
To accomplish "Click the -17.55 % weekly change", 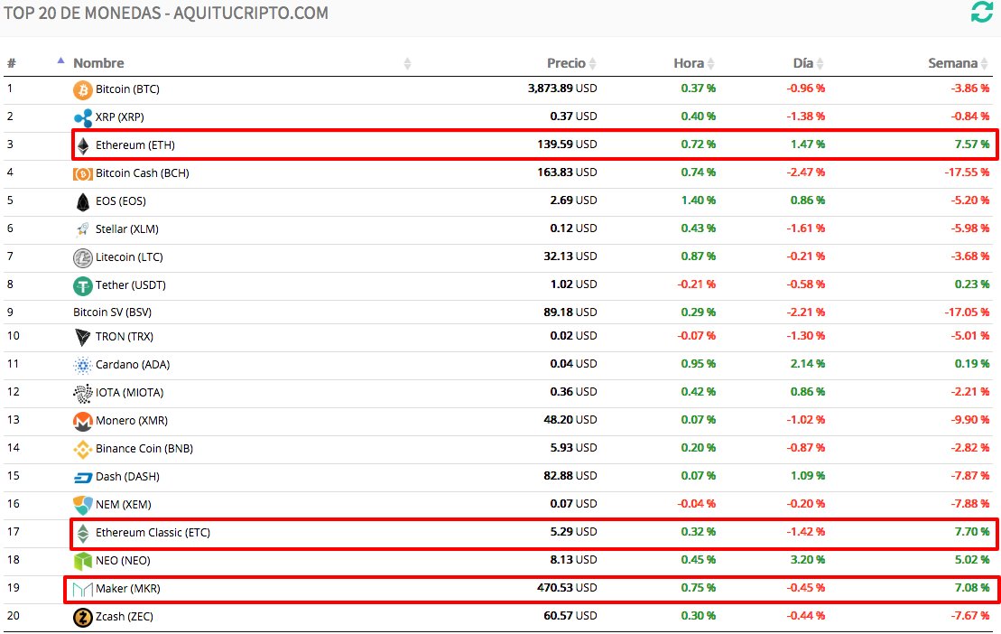I will tap(967, 173).
